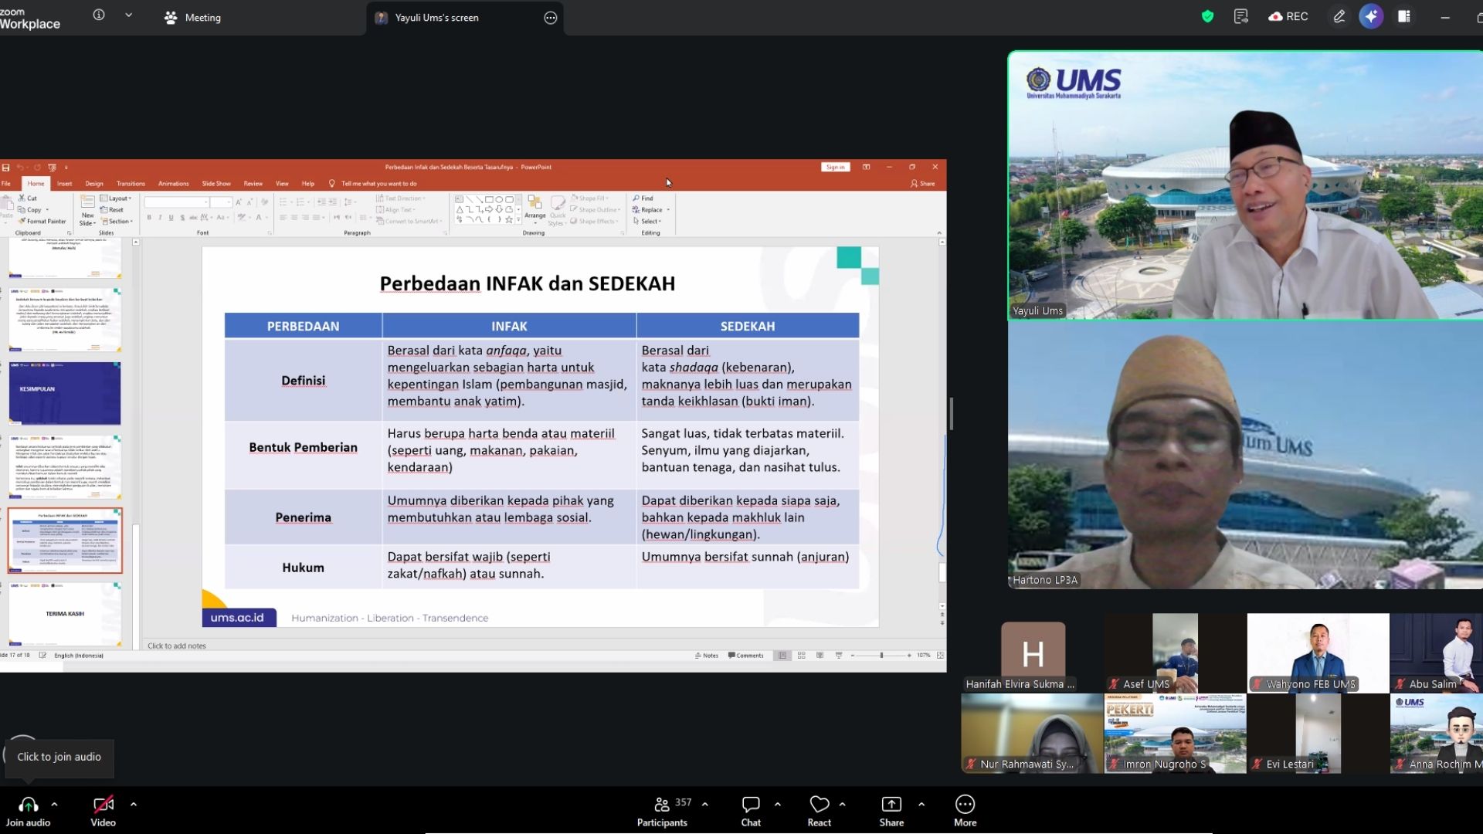The image size is (1483, 834).
Task: Click the REC recording indicator
Action: [1288, 16]
